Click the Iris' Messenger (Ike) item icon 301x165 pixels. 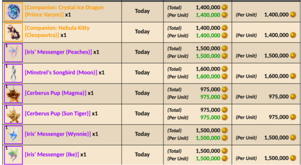[x=13, y=155]
